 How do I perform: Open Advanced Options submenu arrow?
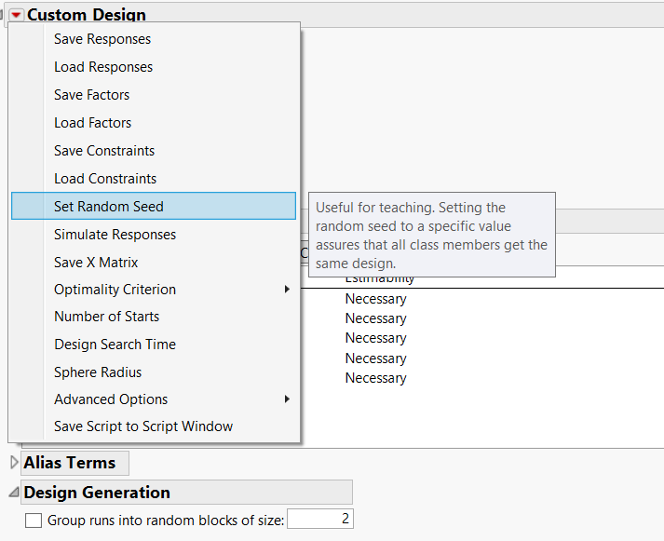click(287, 399)
